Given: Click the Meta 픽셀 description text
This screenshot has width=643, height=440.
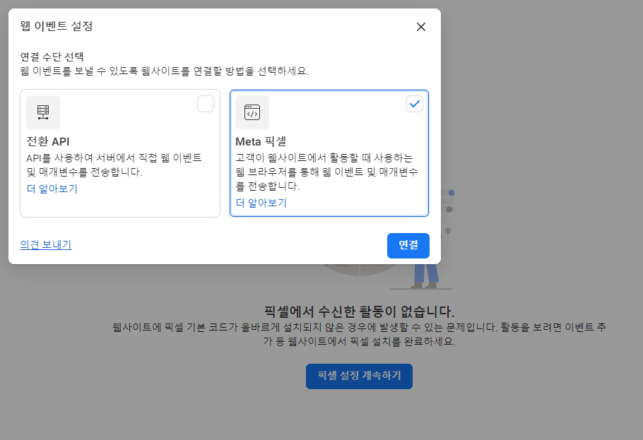Looking at the screenshot, I should click(x=326, y=172).
